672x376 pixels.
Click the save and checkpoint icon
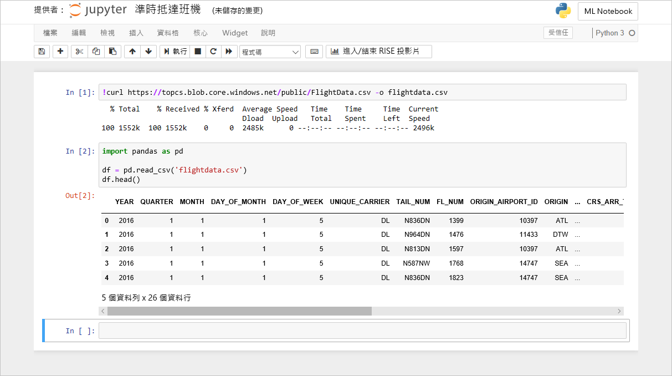(x=41, y=52)
